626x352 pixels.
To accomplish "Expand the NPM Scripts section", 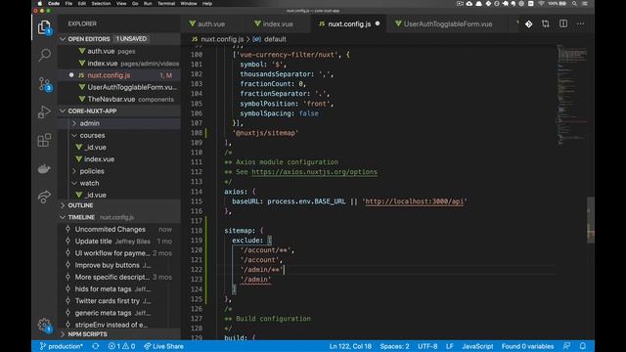I will pyautogui.click(x=119, y=334).
